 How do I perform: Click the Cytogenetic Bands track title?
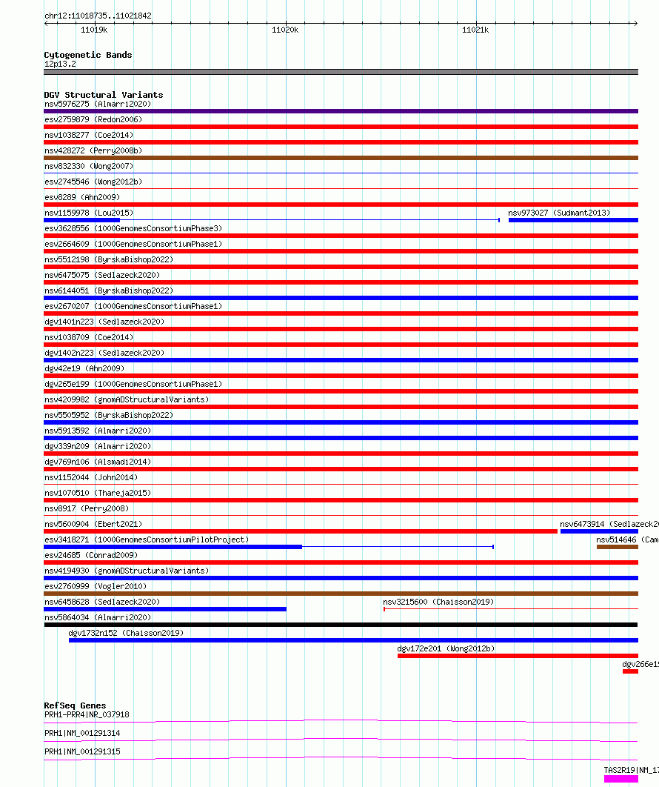88,55
